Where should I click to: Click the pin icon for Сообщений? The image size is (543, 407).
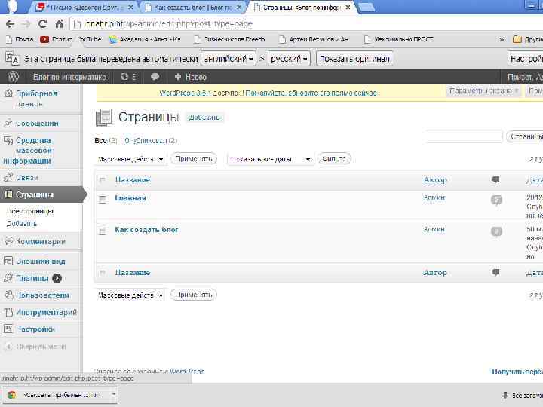coord(8,123)
